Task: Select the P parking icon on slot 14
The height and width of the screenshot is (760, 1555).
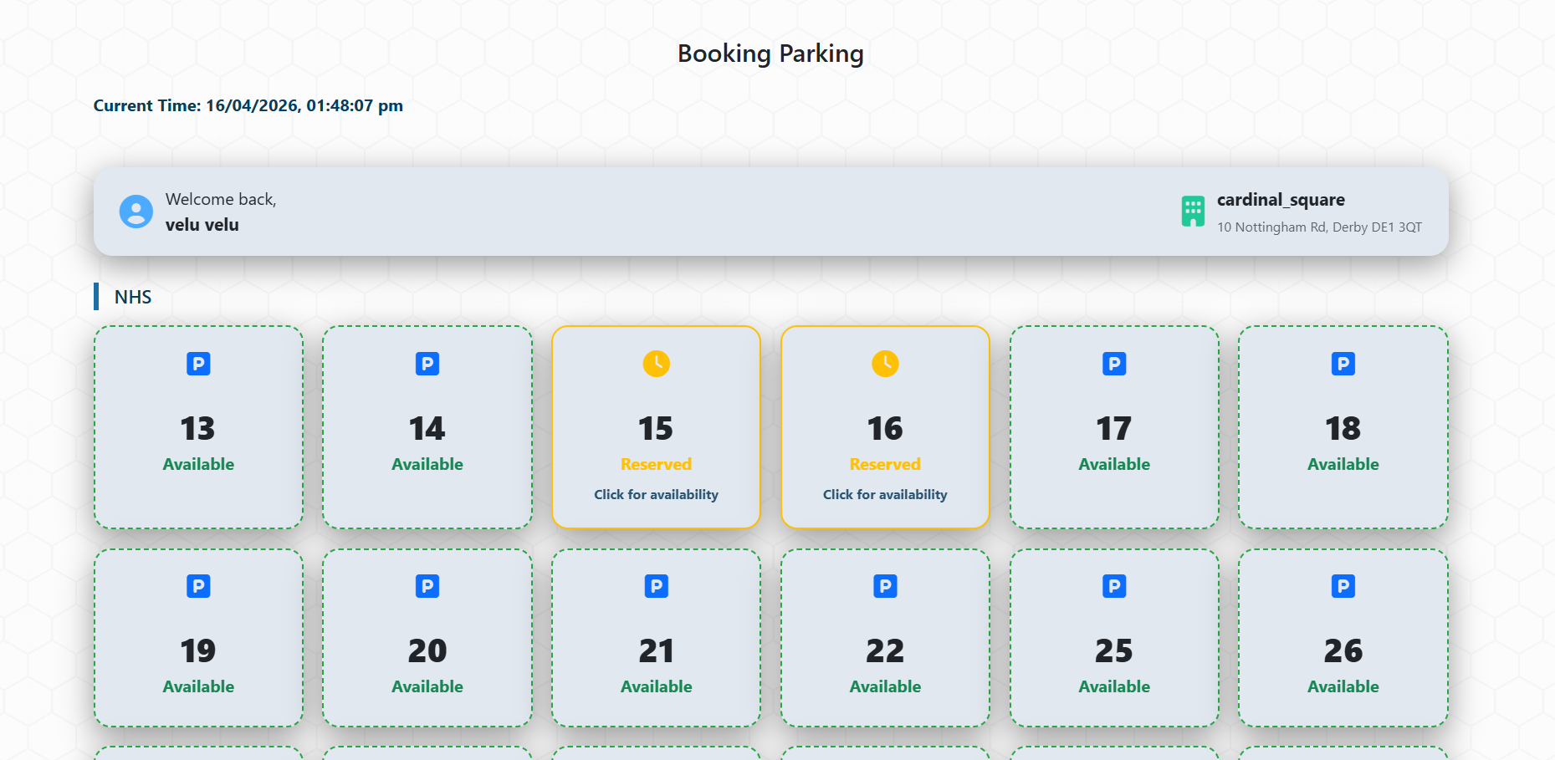Action: [x=427, y=363]
